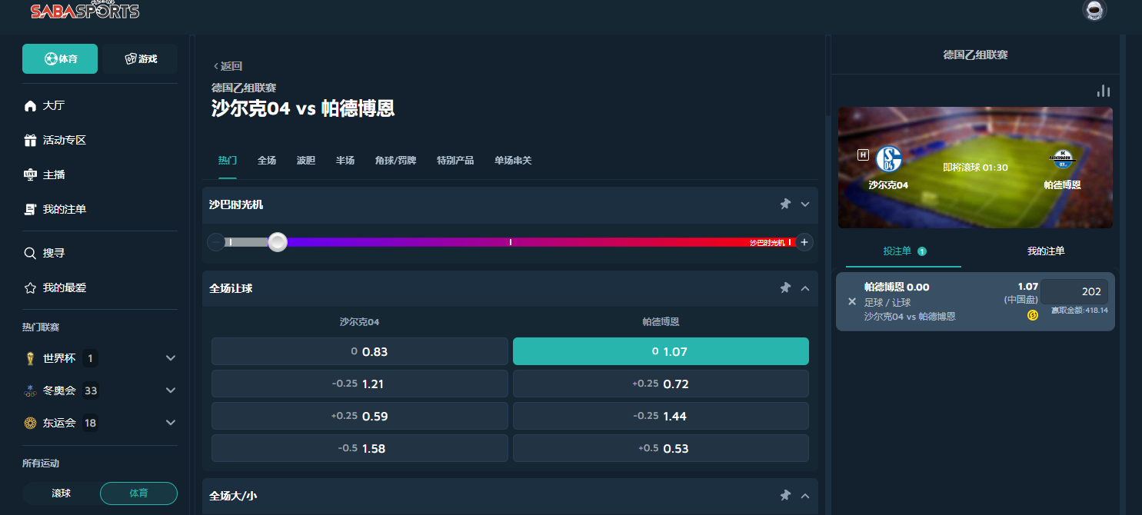Switch to 游戏 games mode
The height and width of the screenshot is (515, 1142).
[x=140, y=59]
